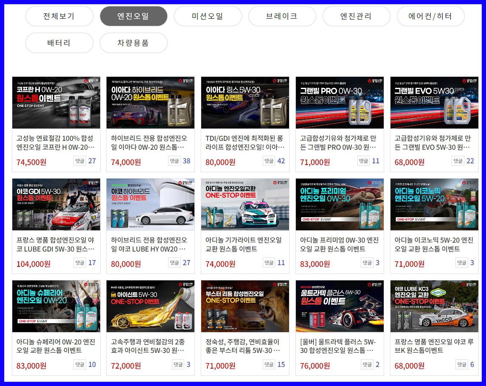This screenshot has height=386, width=486.
Task: Open the 댓글 22 comments badge
Action: tap(463, 161)
